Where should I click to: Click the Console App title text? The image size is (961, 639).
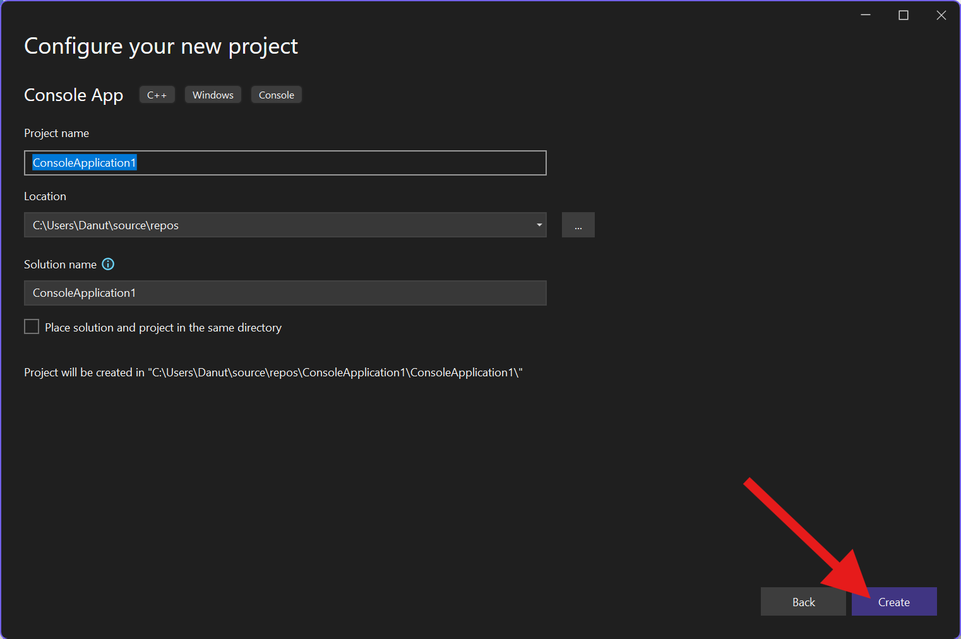(x=74, y=95)
